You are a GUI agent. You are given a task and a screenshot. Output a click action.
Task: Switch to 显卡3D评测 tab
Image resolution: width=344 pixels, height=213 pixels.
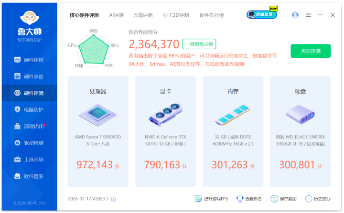(x=176, y=15)
